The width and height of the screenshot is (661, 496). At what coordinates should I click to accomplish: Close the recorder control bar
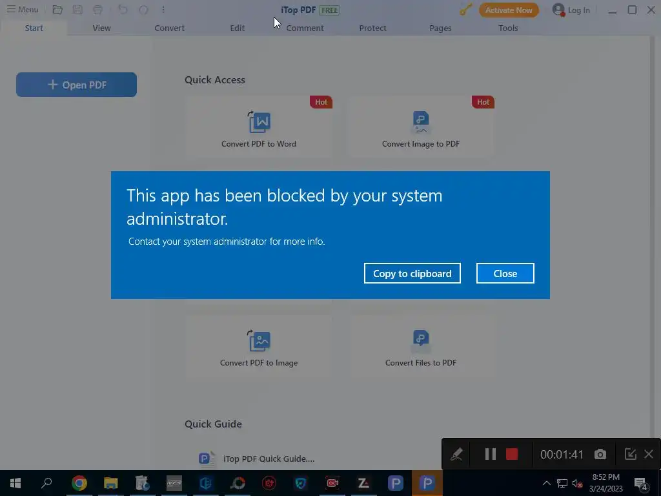649,454
